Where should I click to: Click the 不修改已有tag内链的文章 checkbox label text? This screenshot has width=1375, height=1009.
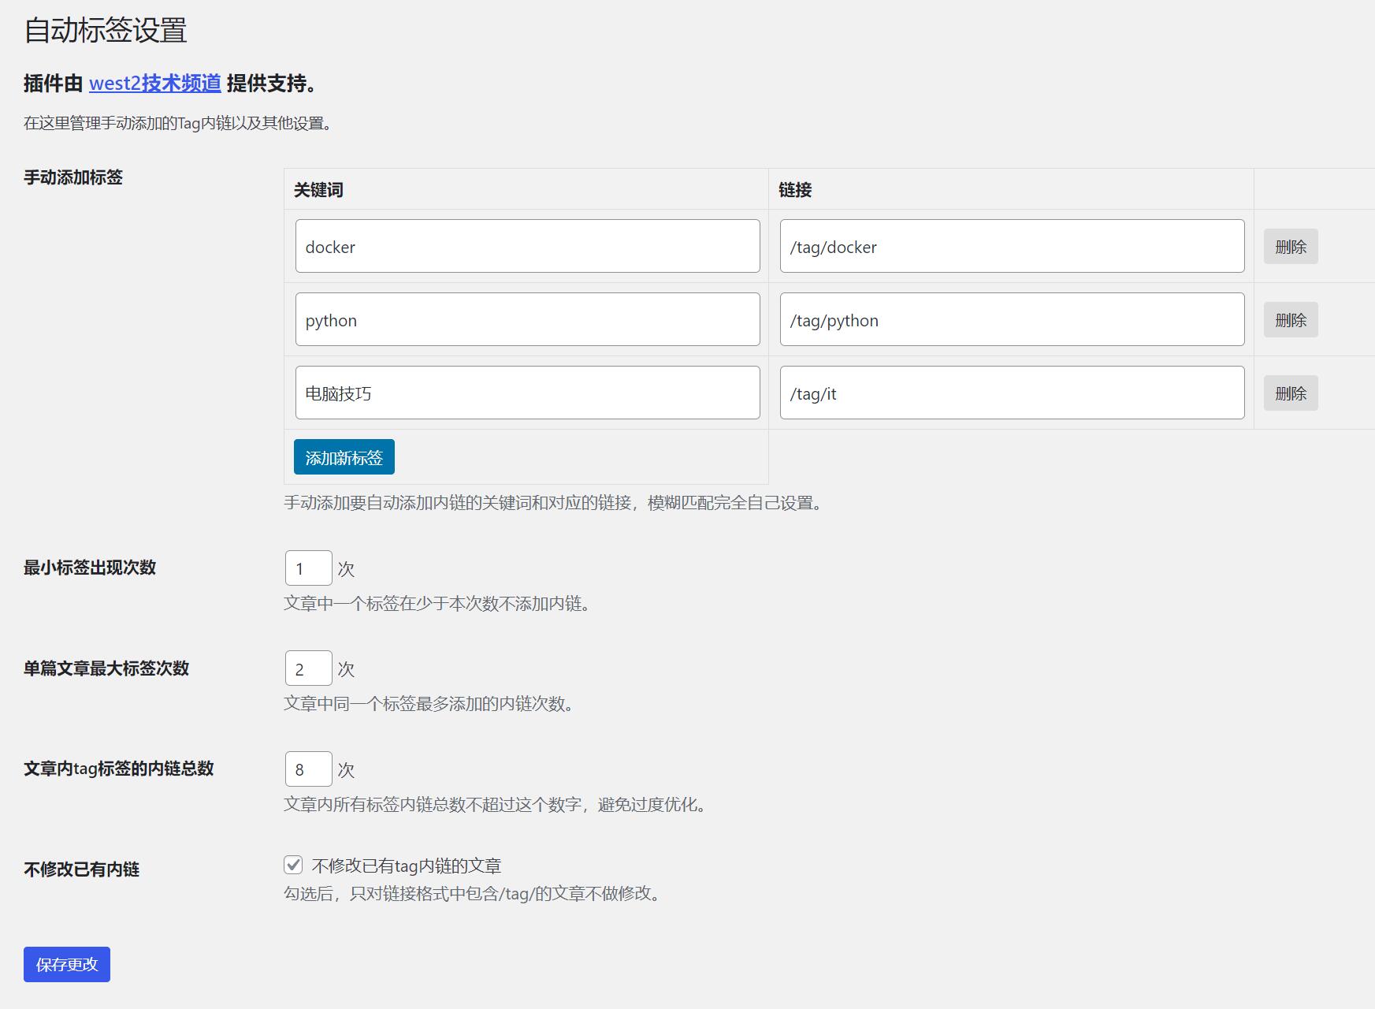(x=407, y=866)
